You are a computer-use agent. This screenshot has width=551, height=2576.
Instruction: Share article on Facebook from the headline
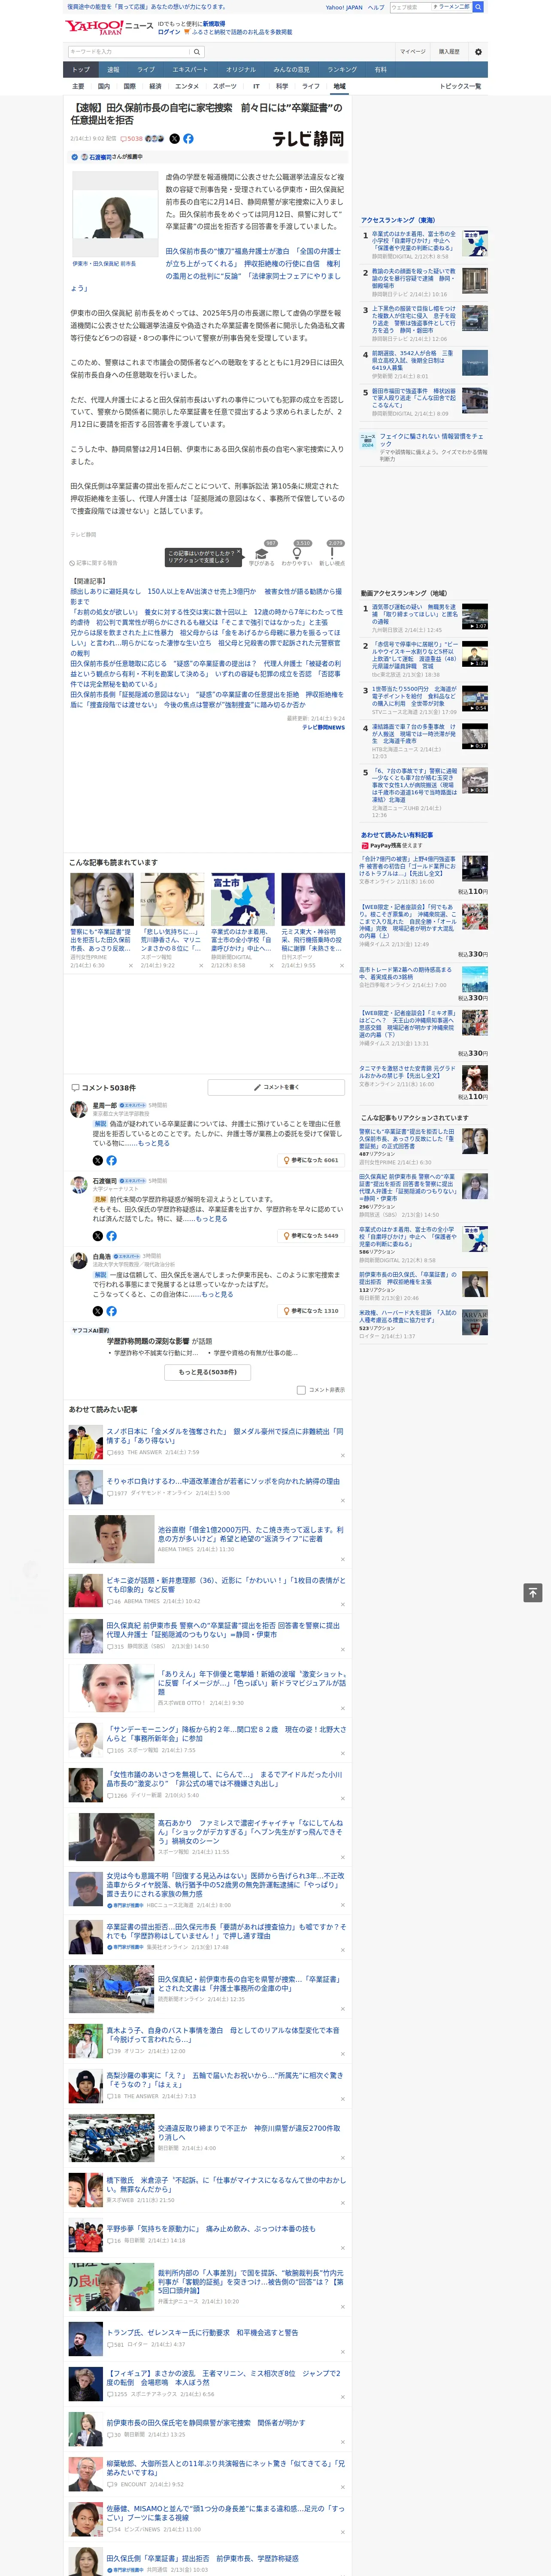[x=188, y=139]
